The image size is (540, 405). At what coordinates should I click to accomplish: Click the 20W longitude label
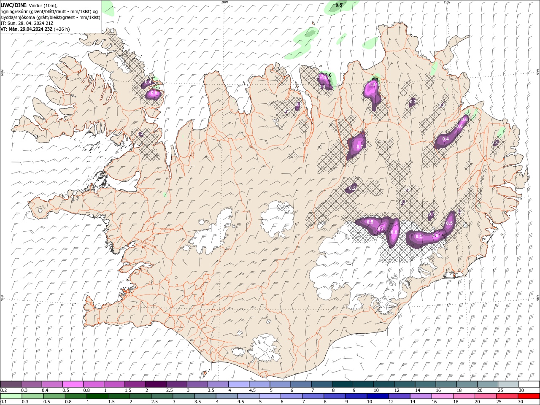224,2
